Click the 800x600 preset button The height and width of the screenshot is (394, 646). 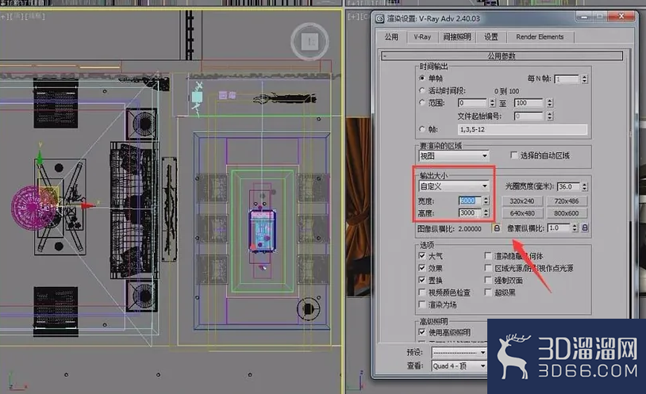point(567,213)
